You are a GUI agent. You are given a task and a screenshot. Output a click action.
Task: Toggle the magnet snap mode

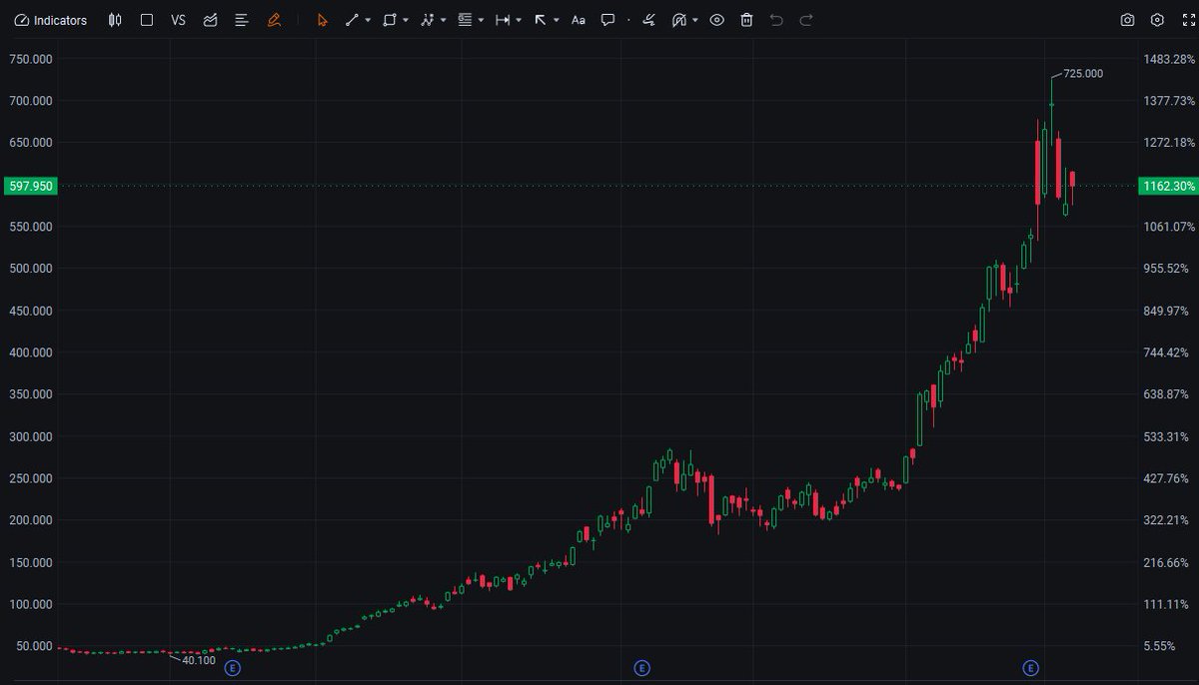pyautogui.click(x=679, y=20)
